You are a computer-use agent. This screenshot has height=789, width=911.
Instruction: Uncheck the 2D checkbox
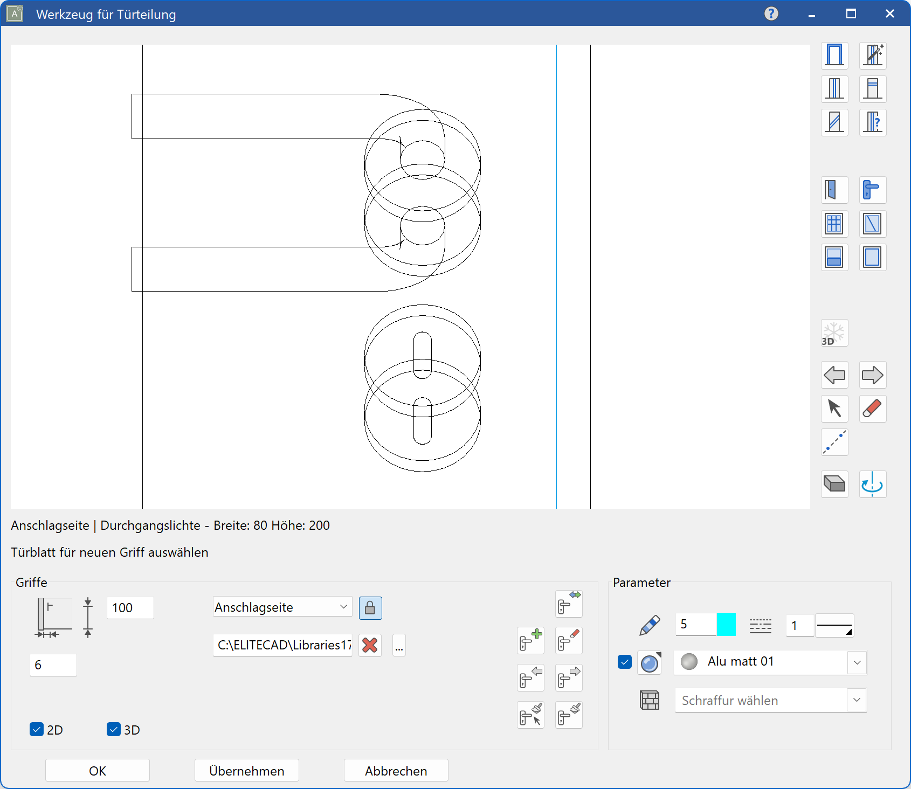pyautogui.click(x=37, y=729)
